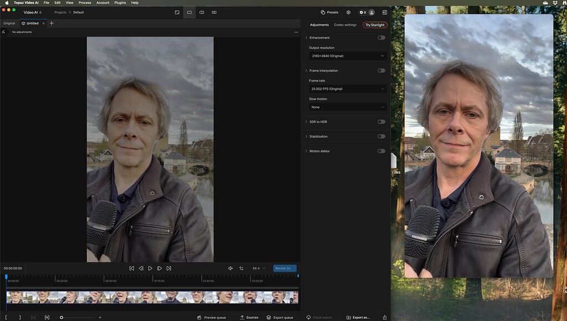The height and width of the screenshot is (321, 567).
Task: Close the Untitled tab
Action: (43, 23)
